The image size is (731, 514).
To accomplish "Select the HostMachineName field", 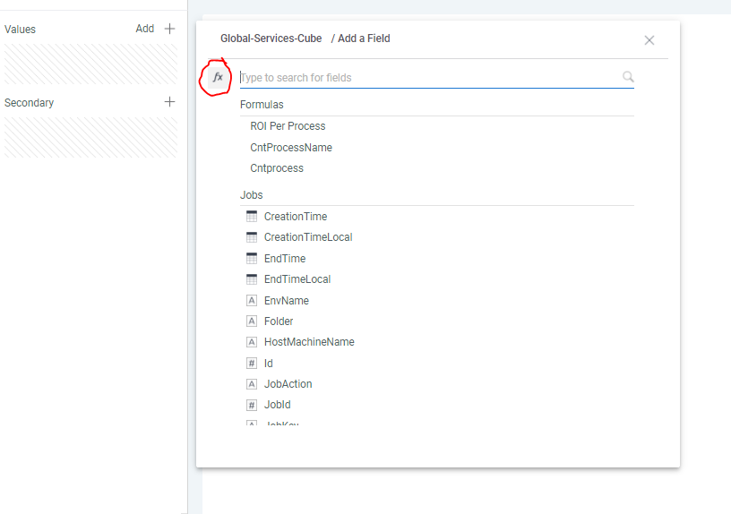I will tap(309, 342).
